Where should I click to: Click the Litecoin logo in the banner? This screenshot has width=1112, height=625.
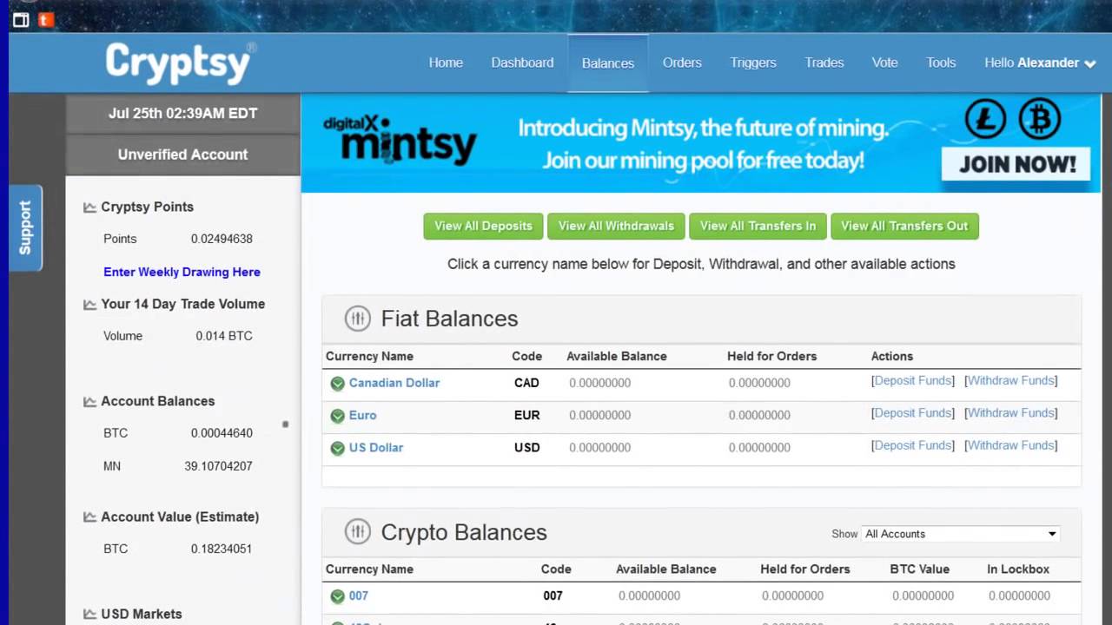[985, 119]
